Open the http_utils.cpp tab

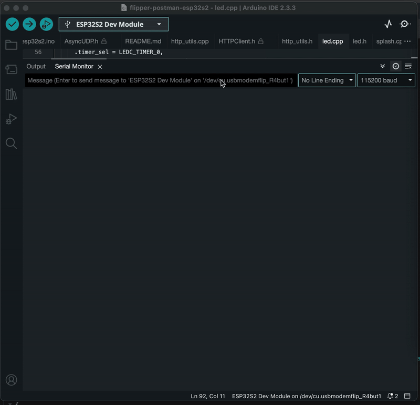(x=190, y=41)
